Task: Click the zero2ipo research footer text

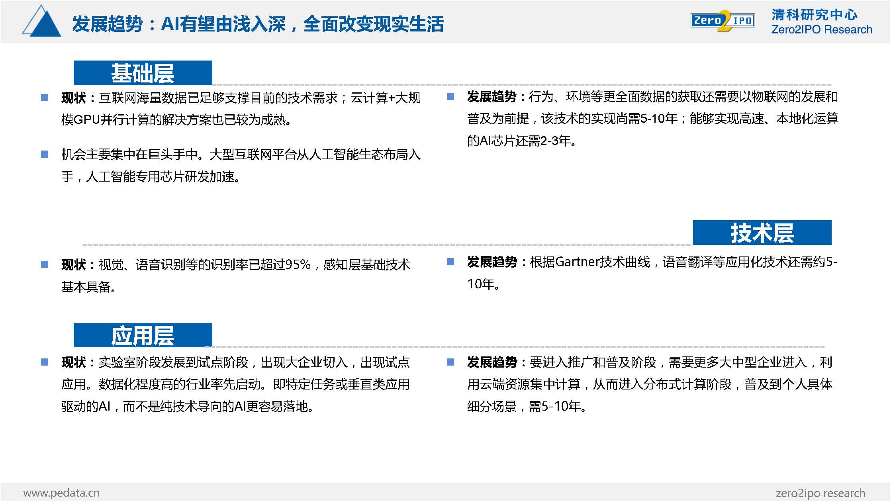Action: [x=820, y=493]
